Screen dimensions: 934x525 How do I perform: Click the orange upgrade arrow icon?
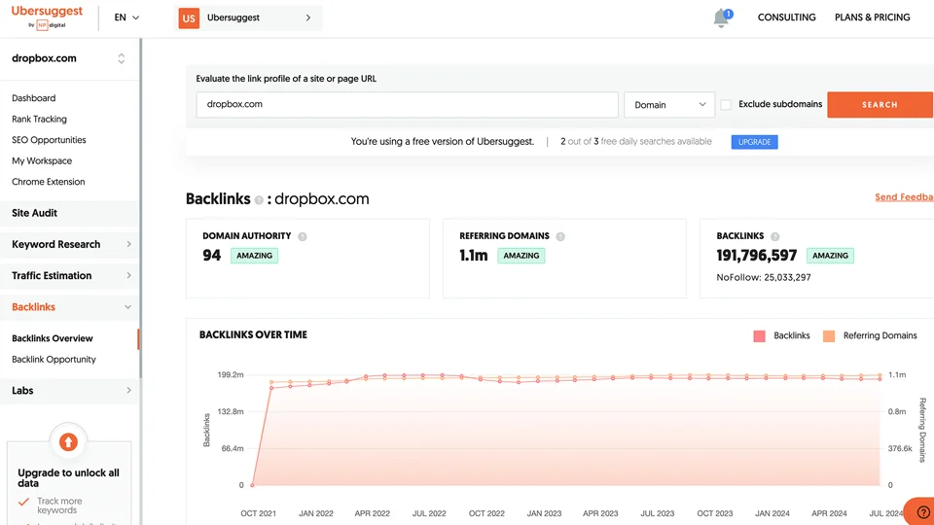click(68, 441)
